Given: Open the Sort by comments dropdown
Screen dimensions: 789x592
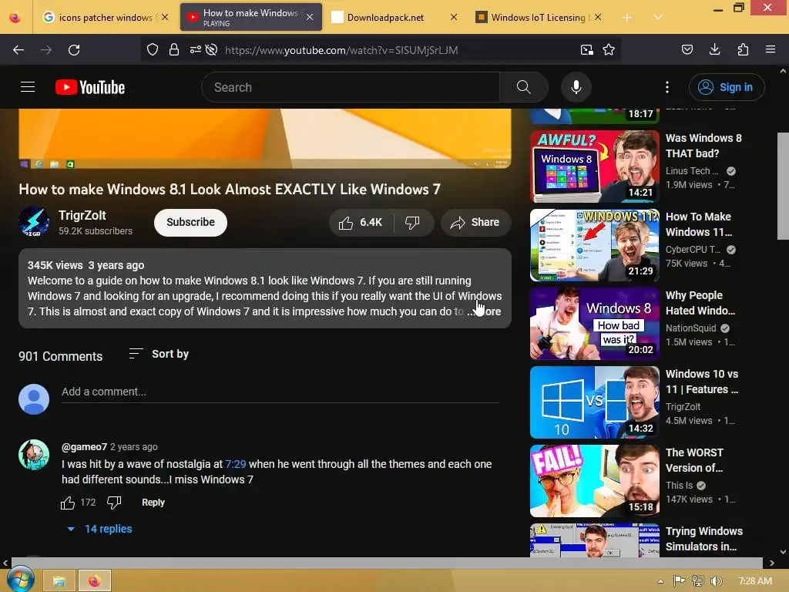Looking at the screenshot, I should coord(159,354).
